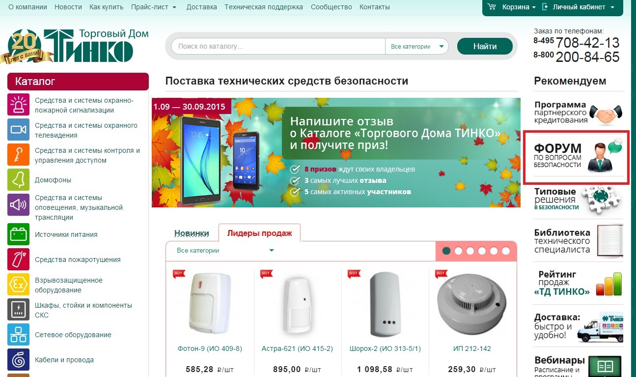Image resolution: width=636 pixels, height=377 pixels.
Task: Open the fire alarm systems category icon
Action: (x=19, y=105)
